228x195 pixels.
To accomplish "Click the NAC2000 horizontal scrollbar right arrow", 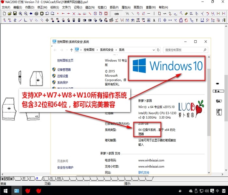I will (x=222, y=174).
